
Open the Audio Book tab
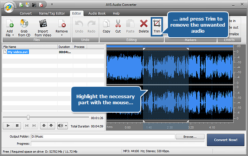point(97,13)
